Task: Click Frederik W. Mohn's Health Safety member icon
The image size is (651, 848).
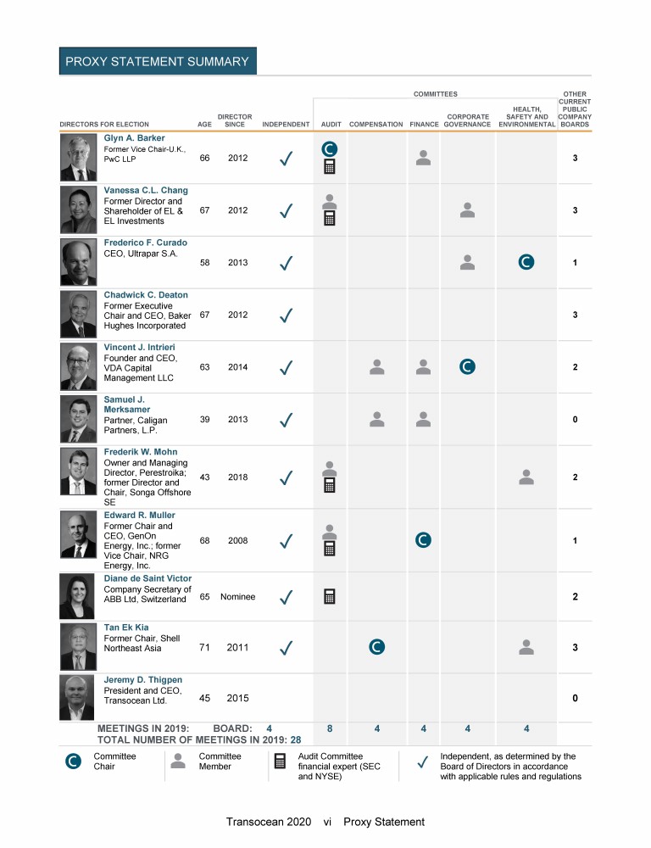Action: 526,477
